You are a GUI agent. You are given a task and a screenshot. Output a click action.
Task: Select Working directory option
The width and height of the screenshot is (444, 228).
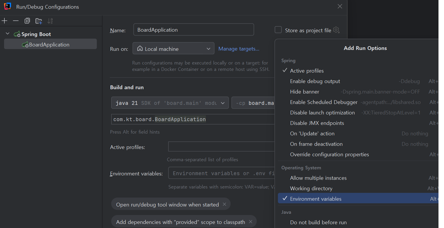point(358,188)
